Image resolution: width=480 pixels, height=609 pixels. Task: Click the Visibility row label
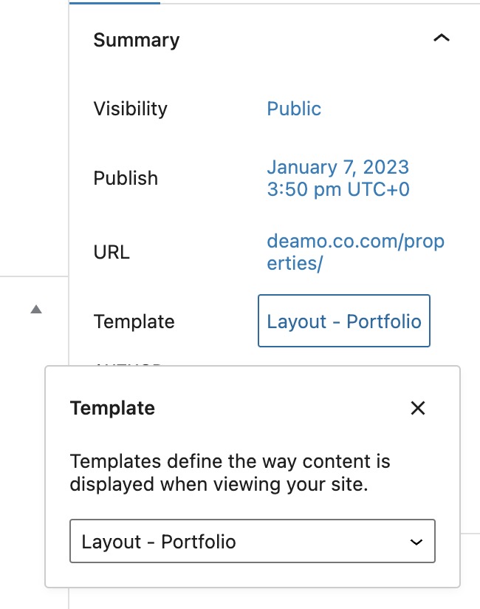tap(131, 109)
